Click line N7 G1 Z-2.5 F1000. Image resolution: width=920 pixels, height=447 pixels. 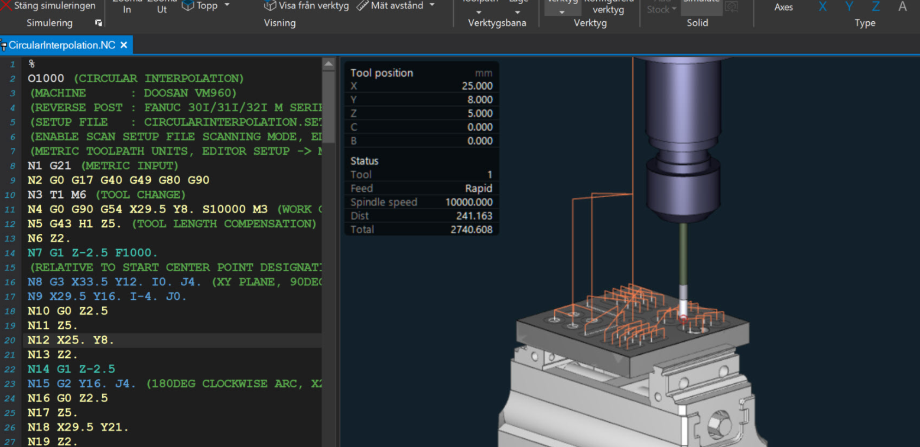(93, 253)
